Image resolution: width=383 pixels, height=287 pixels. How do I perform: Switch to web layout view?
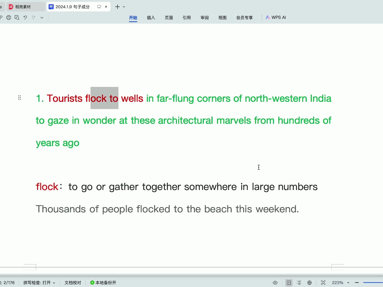tap(310, 283)
